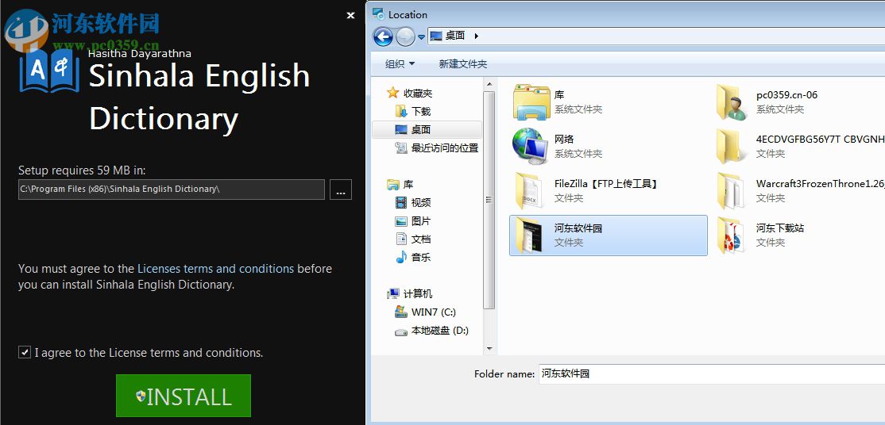885x425 pixels.
Task: Open 音乐 library in sidebar
Action: point(414,257)
